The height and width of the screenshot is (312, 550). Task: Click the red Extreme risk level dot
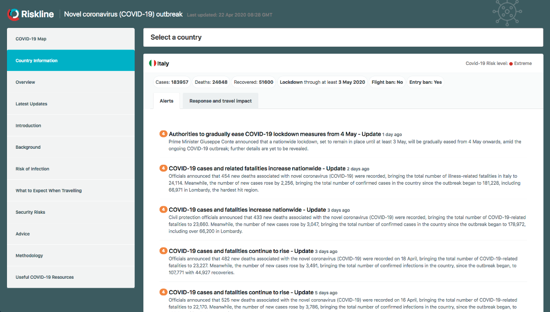tap(511, 63)
